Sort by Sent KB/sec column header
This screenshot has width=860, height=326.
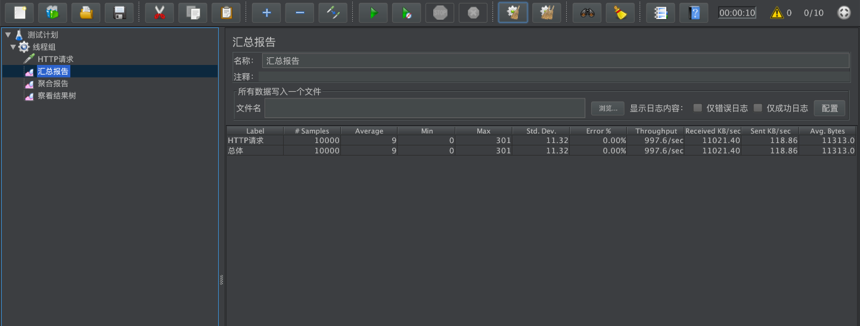tap(770, 131)
